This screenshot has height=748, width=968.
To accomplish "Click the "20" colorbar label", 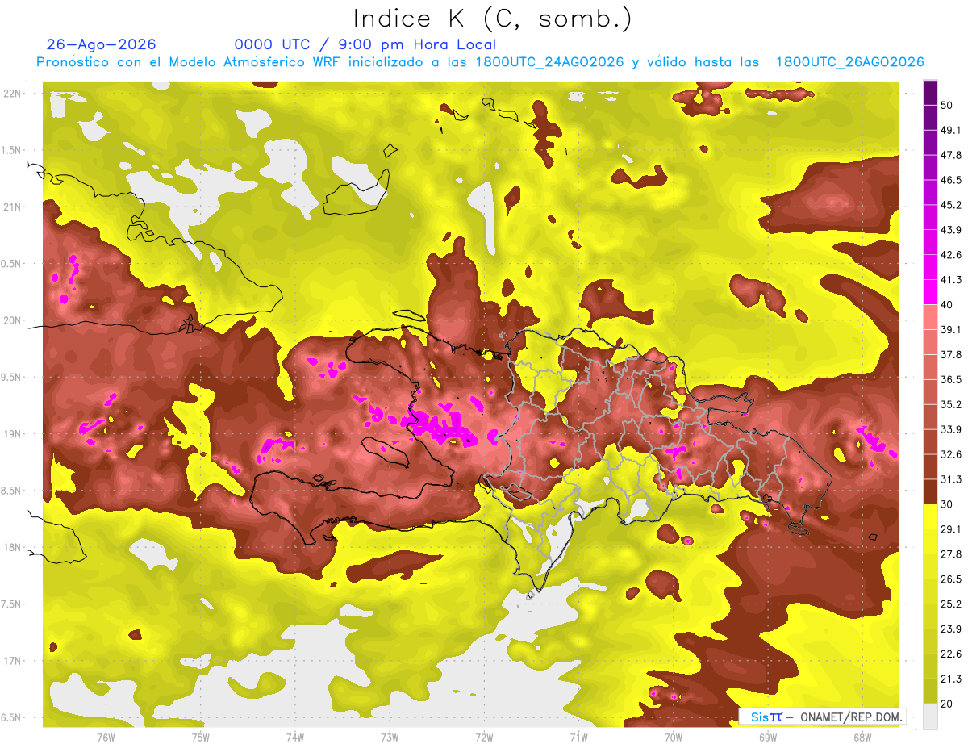I will pyautogui.click(x=947, y=704).
